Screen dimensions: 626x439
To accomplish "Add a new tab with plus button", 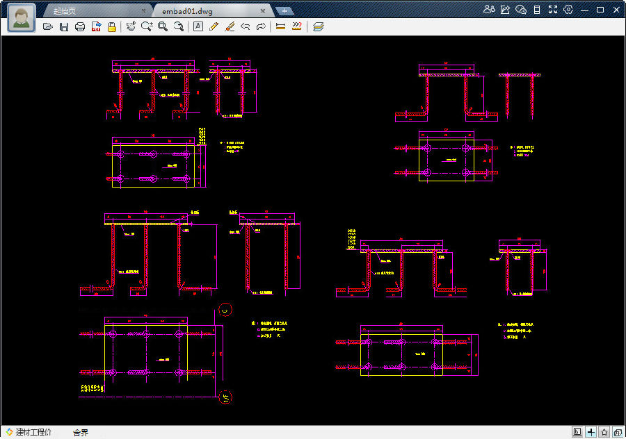I will pos(284,11).
